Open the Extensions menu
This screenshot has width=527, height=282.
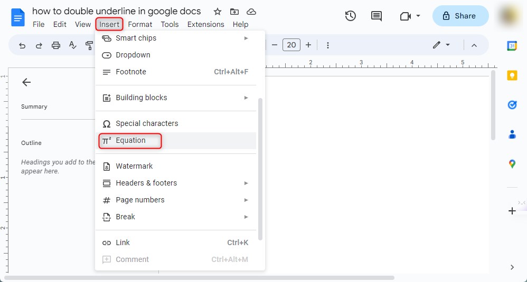point(206,24)
